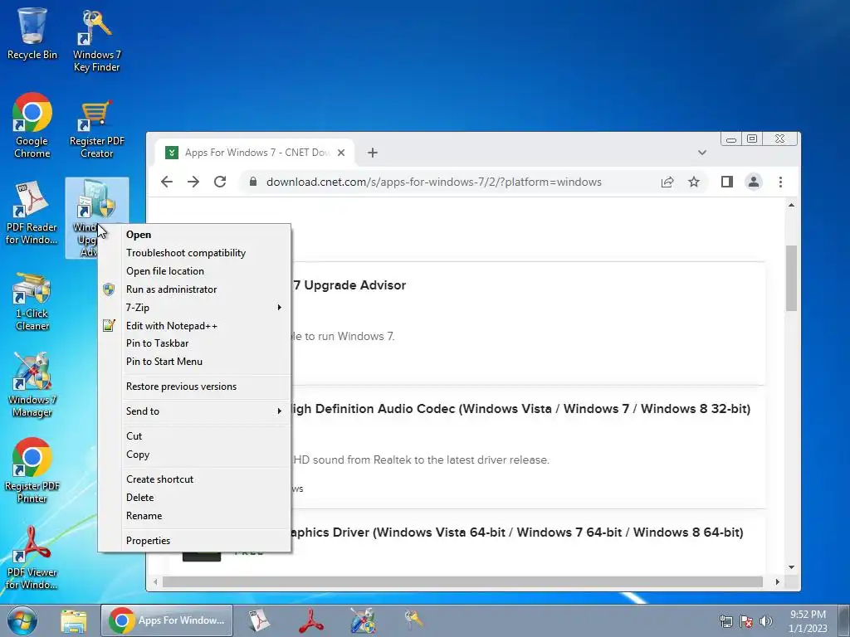Select the Google Chrome desktop shortcut

32,126
